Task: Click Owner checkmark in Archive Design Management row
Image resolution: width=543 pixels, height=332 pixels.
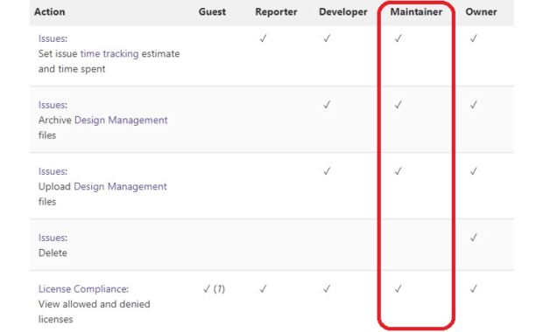Action: click(474, 104)
